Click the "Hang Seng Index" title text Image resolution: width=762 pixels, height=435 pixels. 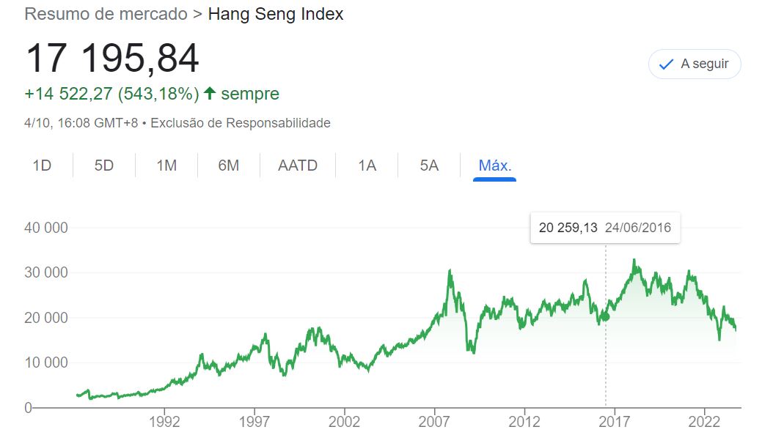(x=276, y=14)
